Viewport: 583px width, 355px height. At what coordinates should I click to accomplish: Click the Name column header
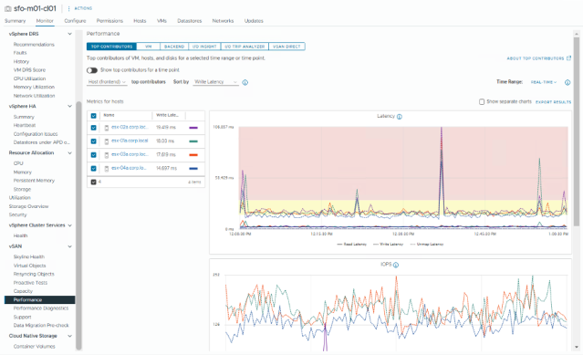[x=109, y=115]
